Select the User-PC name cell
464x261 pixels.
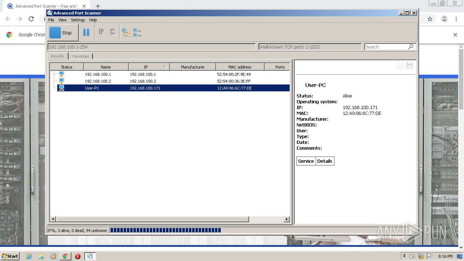[x=92, y=88]
